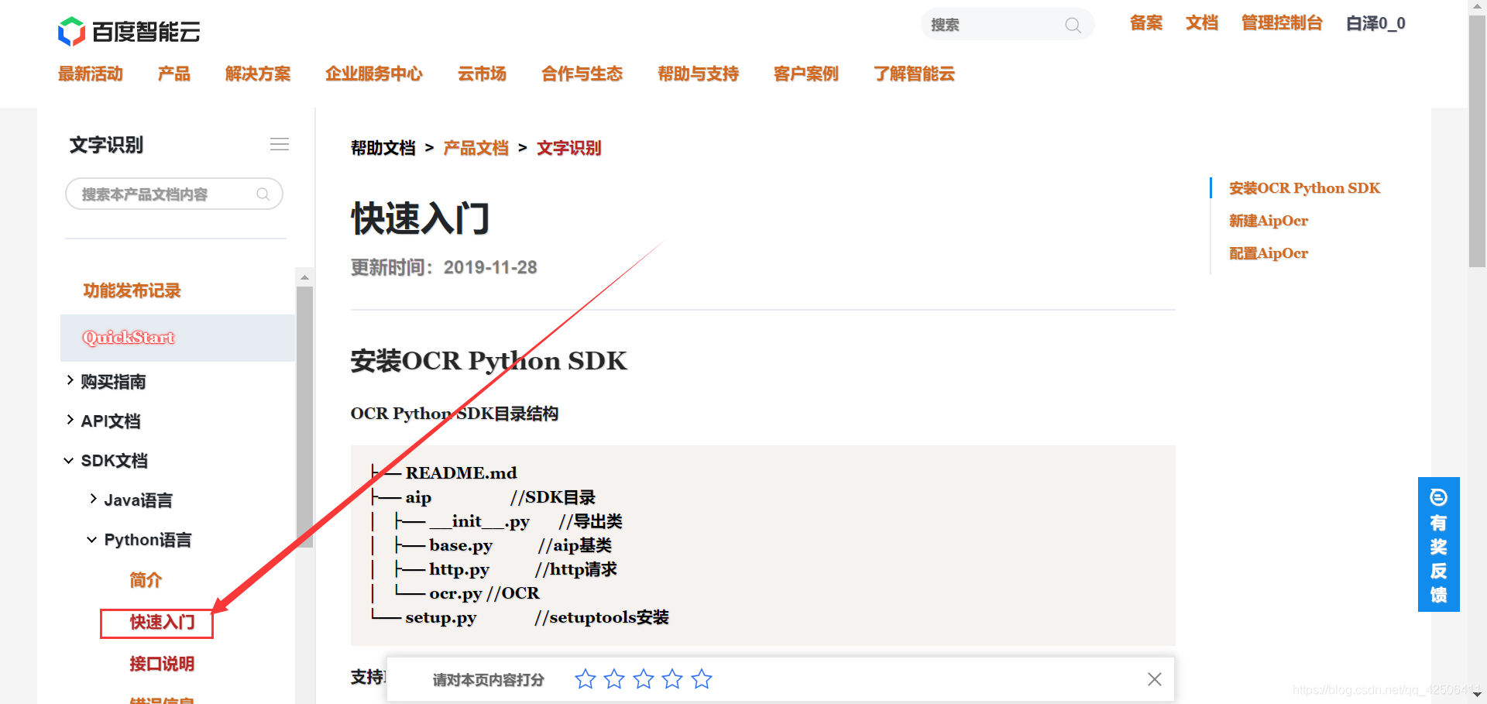Open the 帮助与支持 menu
Screen dimensions: 1487x704
click(x=699, y=74)
